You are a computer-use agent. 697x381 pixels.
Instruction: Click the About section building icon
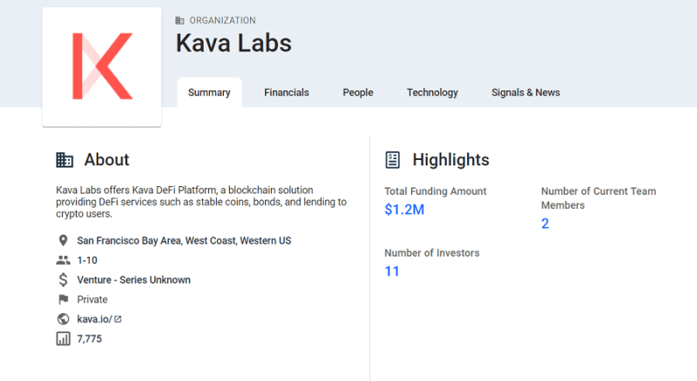(x=64, y=160)
